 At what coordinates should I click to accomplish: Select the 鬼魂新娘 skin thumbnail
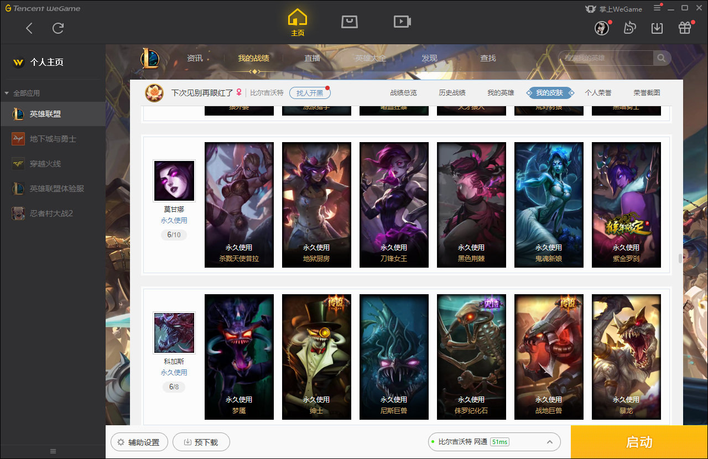(549, 205)
